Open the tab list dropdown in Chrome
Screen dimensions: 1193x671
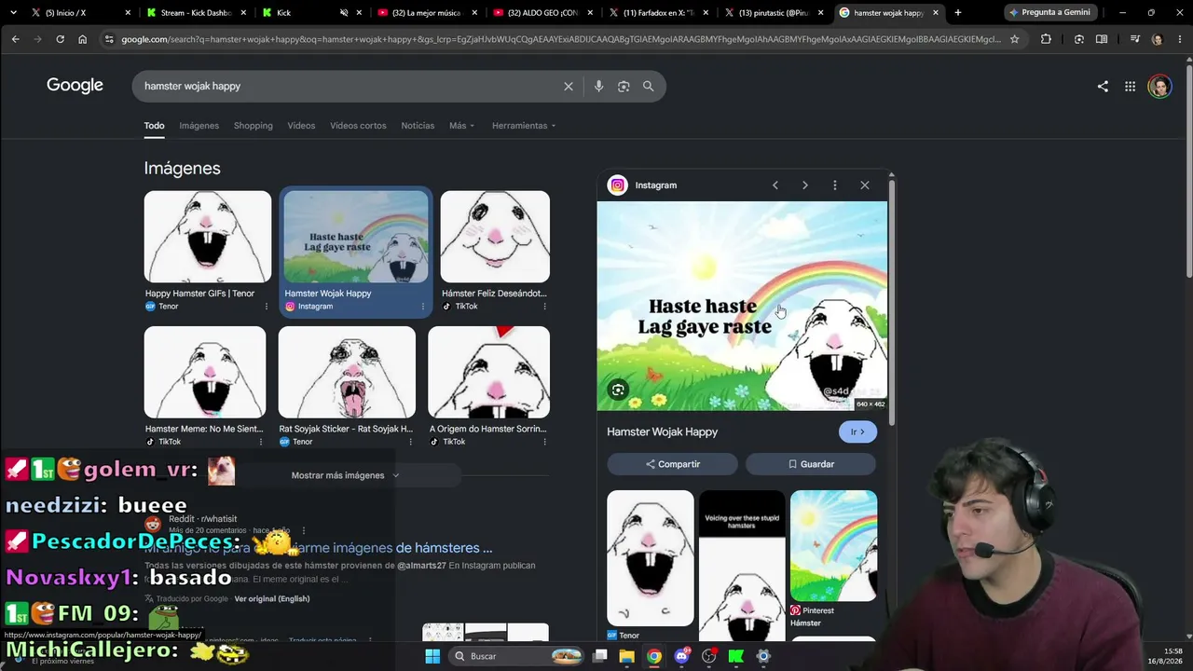pos(13,13)
